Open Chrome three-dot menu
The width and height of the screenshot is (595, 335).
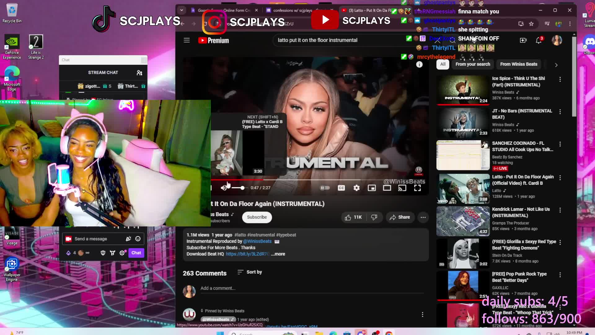pos(570,24)
